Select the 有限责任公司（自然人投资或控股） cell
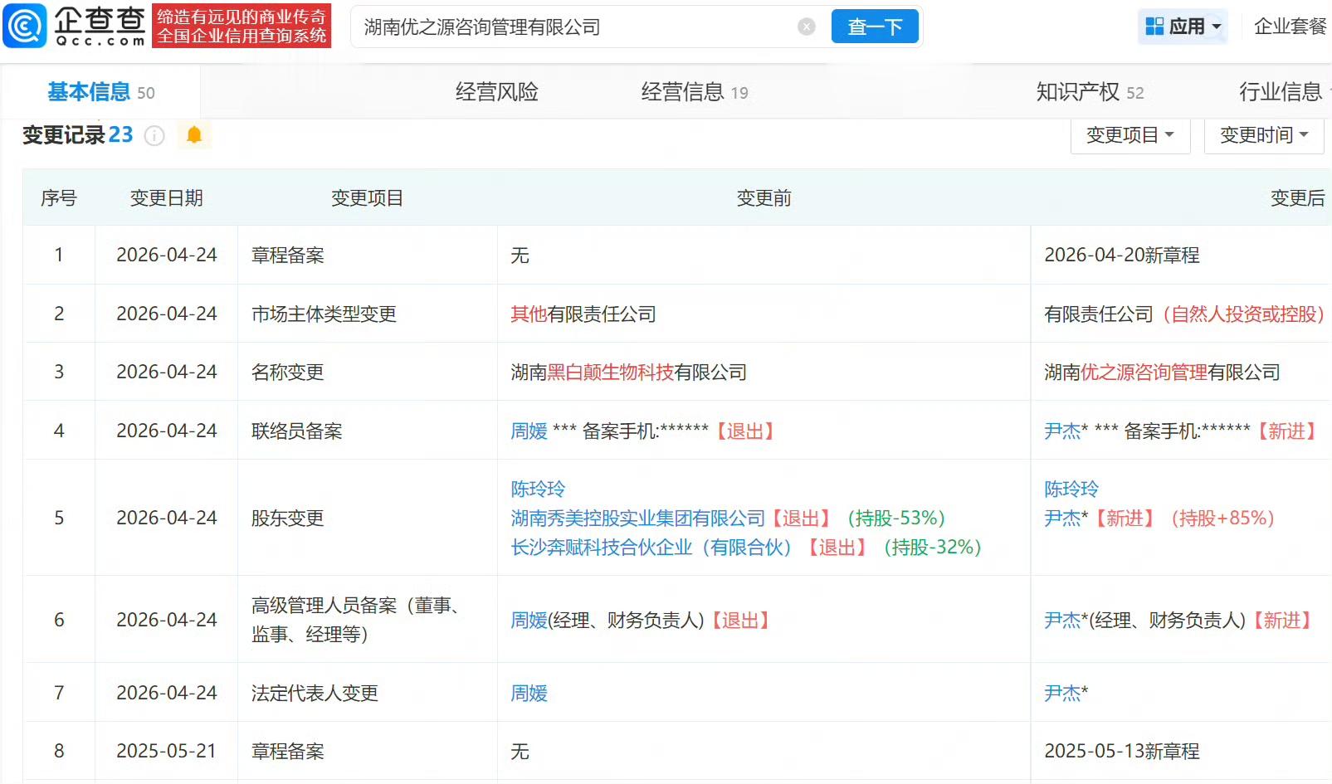This screenshot has width=1332, height=784. point(1181,314)
